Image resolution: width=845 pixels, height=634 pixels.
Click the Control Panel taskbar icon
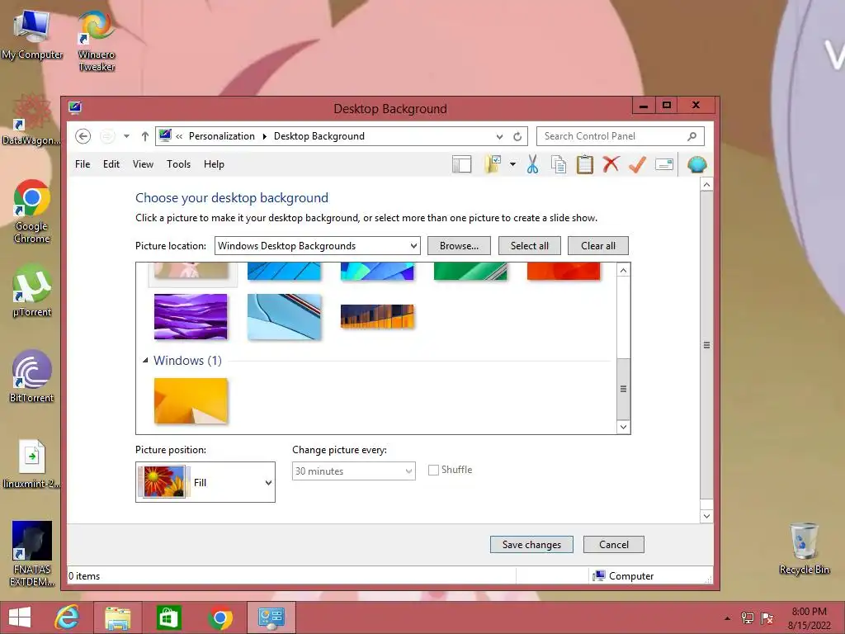[271, 617]
